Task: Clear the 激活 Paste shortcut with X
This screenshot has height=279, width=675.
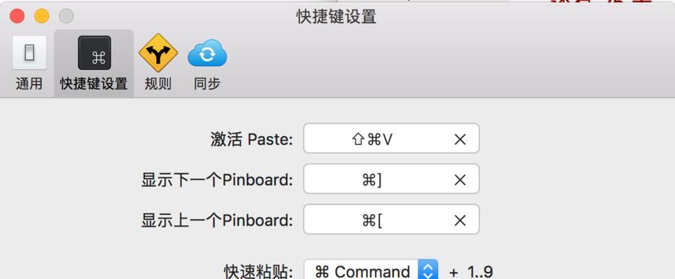Action: pos(460,139)
